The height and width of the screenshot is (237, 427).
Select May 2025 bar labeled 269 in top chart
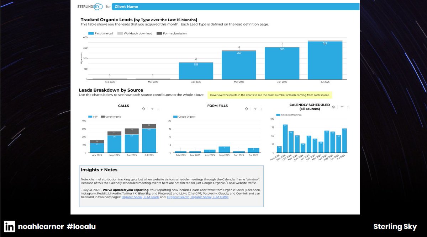tap(239, 65)
